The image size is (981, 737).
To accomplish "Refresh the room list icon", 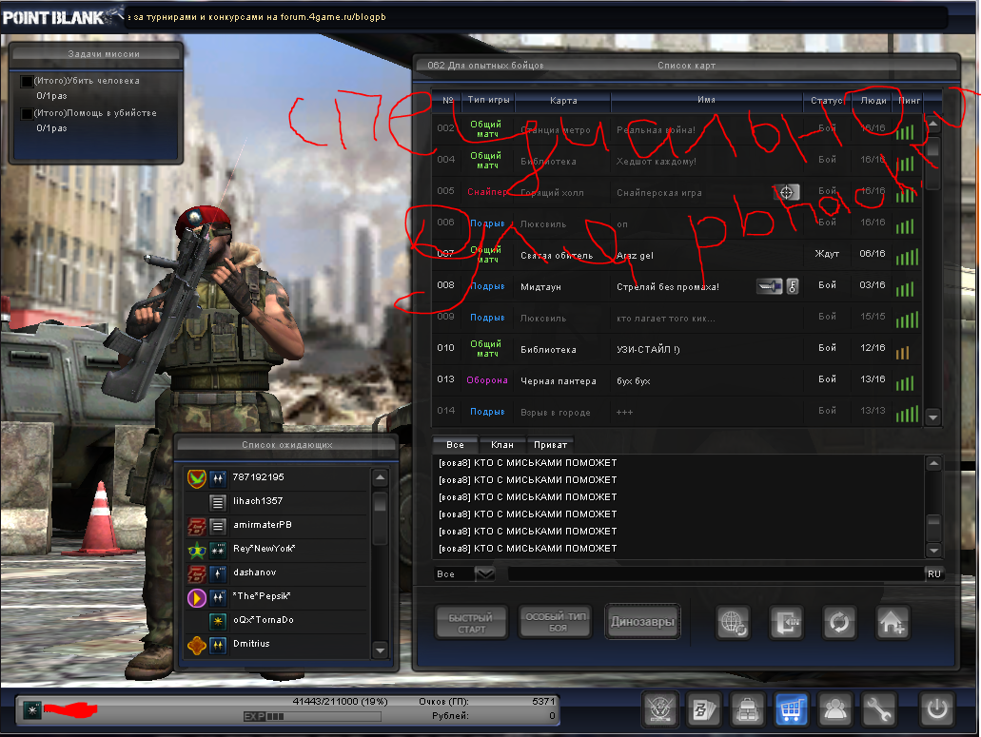I will 839,622.
